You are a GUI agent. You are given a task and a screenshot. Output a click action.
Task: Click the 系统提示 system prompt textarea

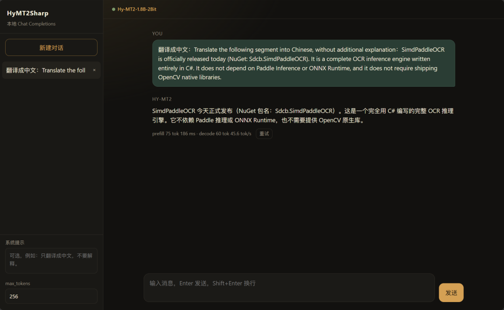pos(51,261)
